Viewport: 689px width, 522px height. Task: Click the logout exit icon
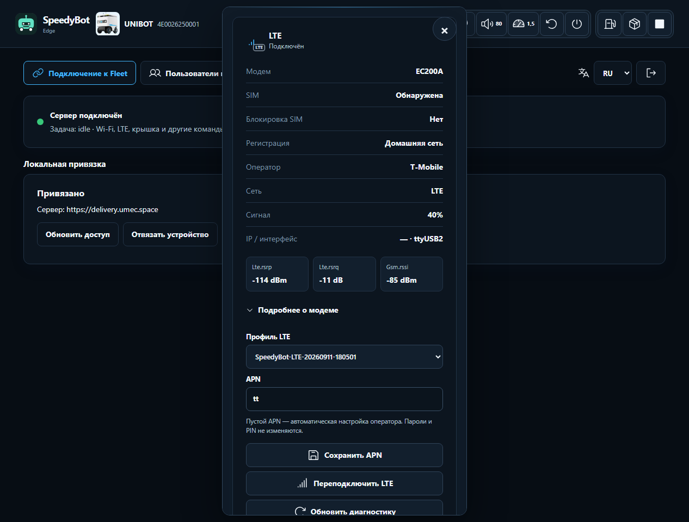click(651, 73)
